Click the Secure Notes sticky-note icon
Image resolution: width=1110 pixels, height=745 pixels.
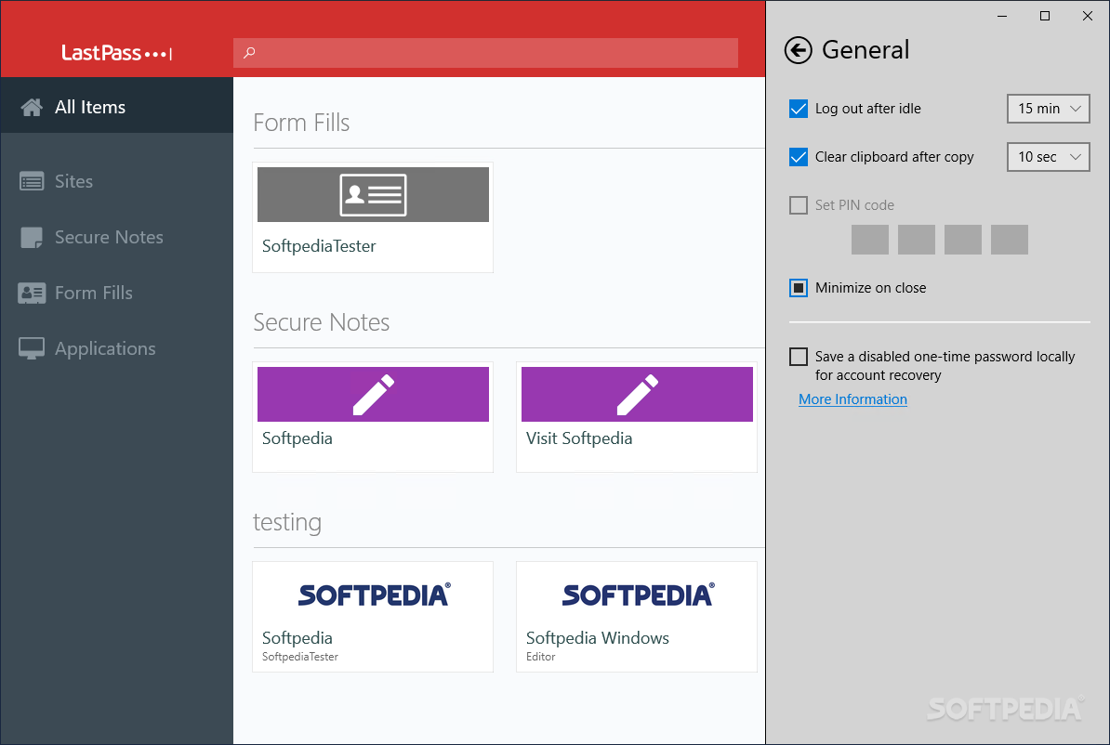click(x=32, y=238)
